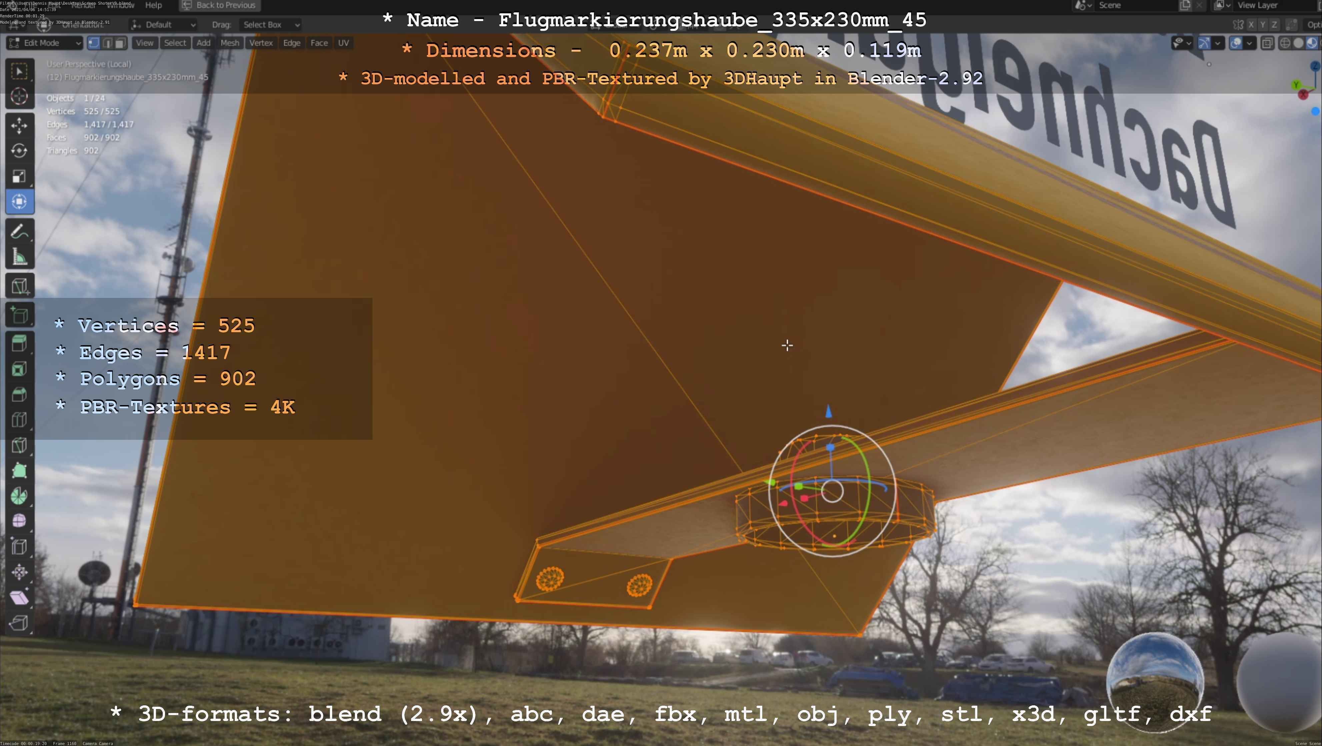This screenshot has width=1322, height=746.
Task: Open the Edit Mode dropdown
Action: (45, 43)
